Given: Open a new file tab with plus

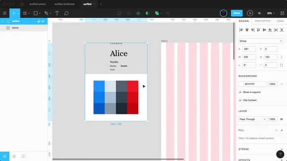Looking at the screenshot, I should point(100,4).
